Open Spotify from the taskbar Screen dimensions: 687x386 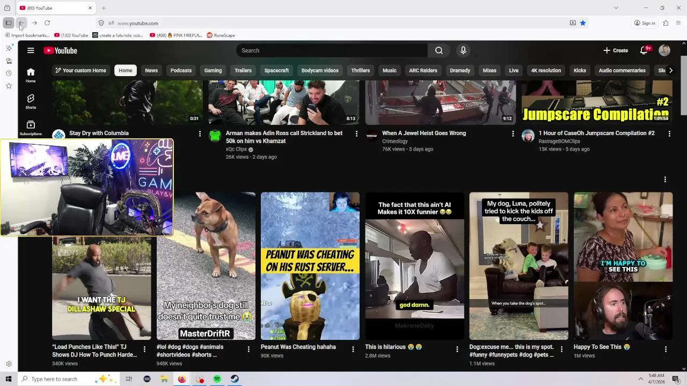pos(217,379)
